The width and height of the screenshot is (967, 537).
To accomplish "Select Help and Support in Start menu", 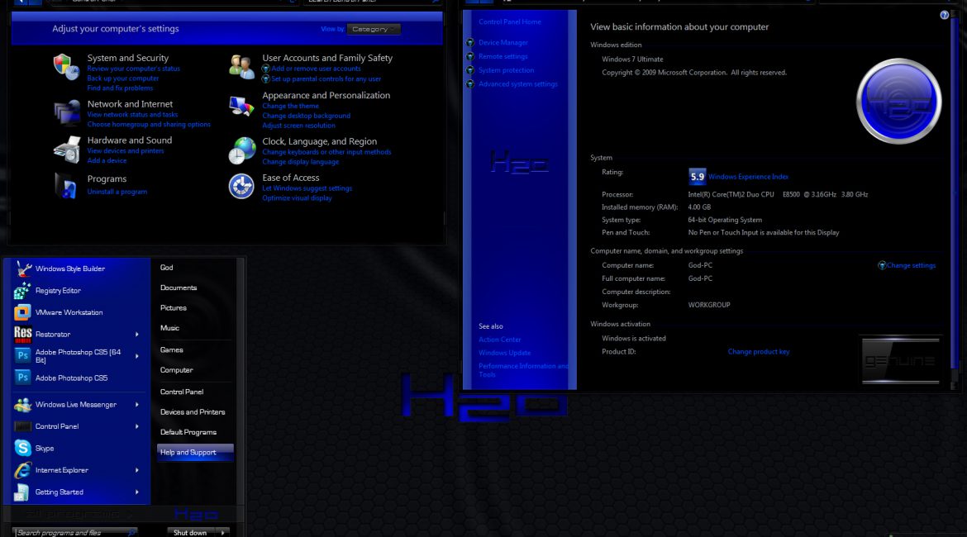I will coord(195,453).
